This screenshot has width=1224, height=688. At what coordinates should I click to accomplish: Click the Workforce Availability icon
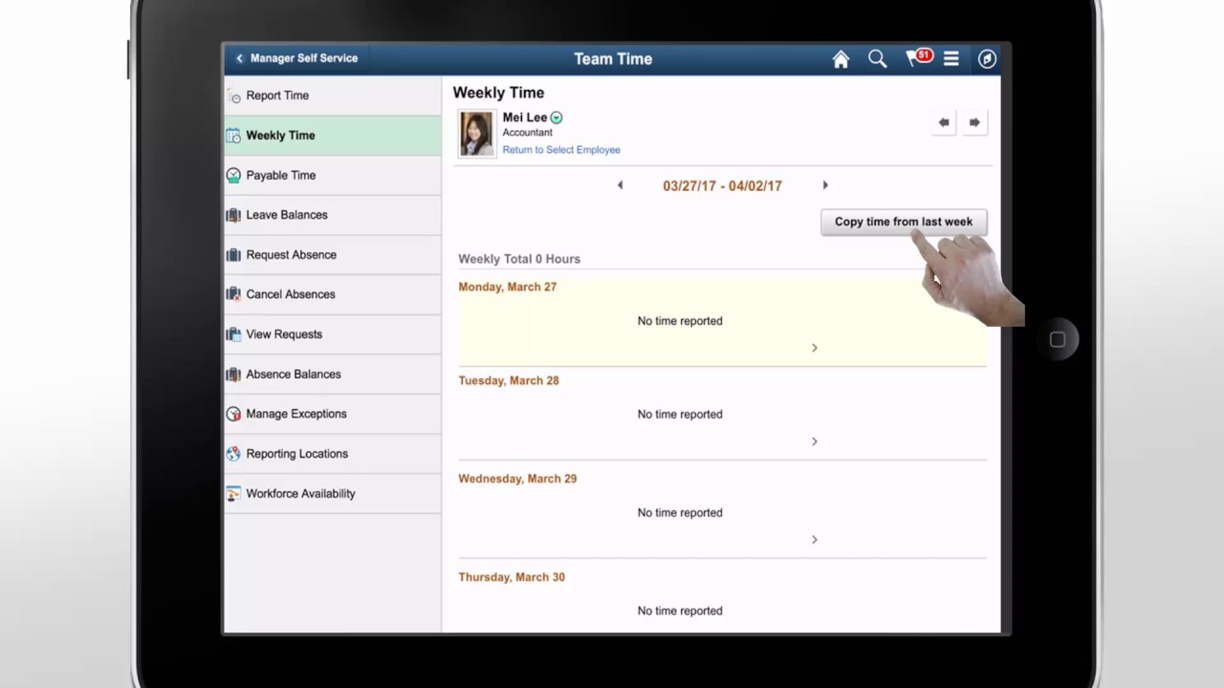pyautogui.click(x=233, y=494)
